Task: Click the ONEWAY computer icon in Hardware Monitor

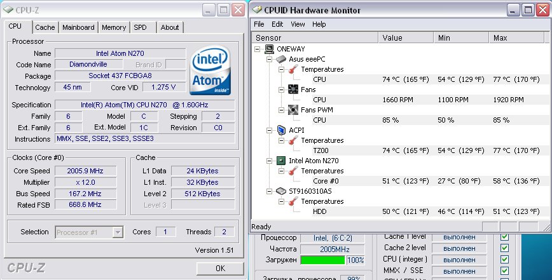Action: click(x=269, y=49)
